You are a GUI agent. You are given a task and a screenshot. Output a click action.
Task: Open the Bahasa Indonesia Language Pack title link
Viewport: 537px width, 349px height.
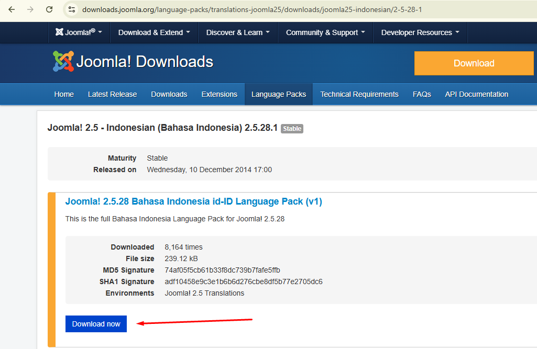193,201
